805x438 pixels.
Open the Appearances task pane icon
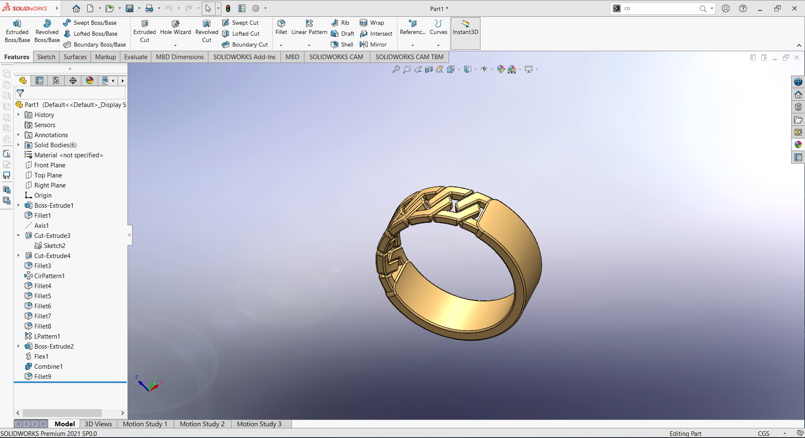[x=798, y=145]
